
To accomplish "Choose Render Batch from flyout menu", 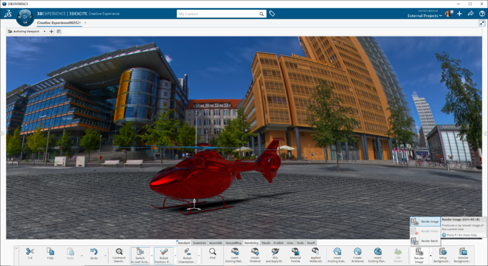I will (x=425, y=241).
